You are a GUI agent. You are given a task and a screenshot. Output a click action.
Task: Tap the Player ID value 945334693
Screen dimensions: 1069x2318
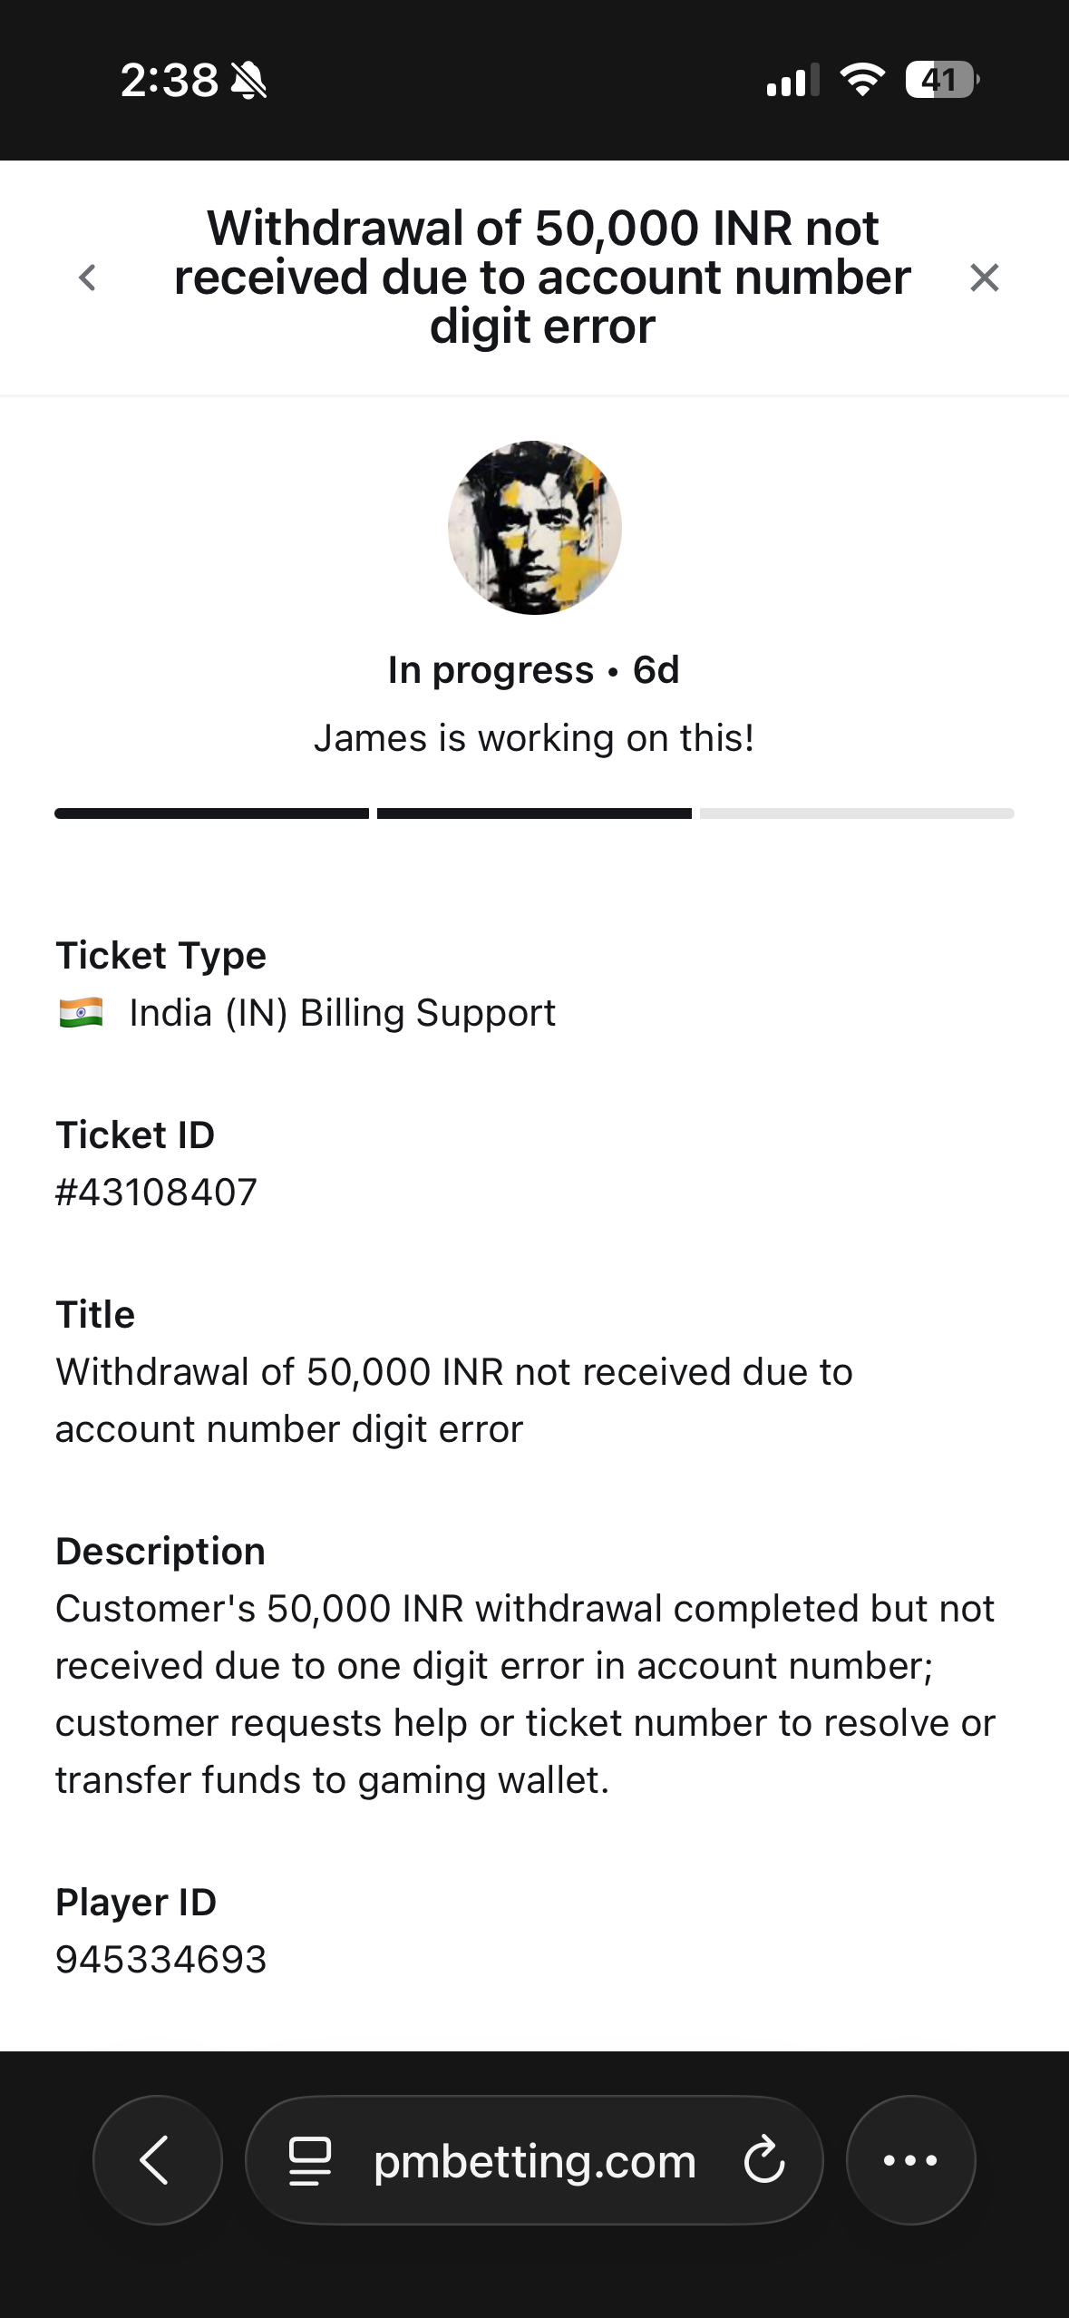(x=161, y=1959)
